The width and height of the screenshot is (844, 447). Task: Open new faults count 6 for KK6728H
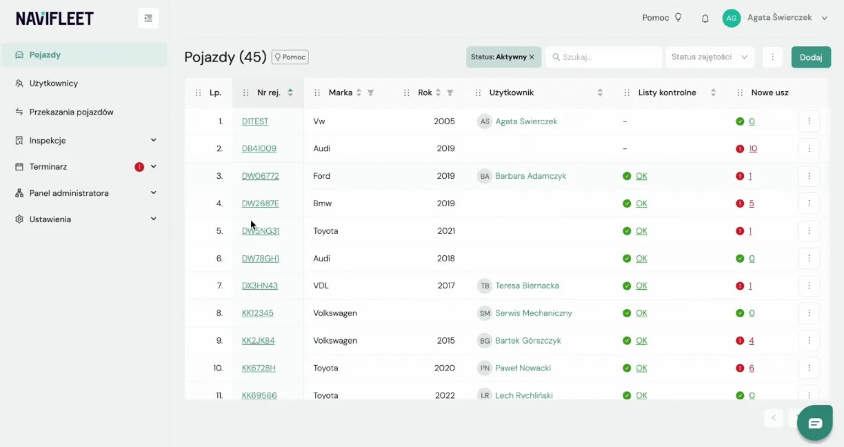(752, 368)
